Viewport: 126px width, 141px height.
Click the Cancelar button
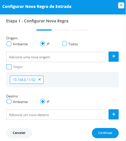click(19, 133)
